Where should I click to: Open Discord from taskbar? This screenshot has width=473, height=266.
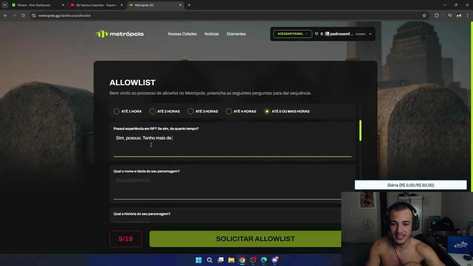click(275, 260)
